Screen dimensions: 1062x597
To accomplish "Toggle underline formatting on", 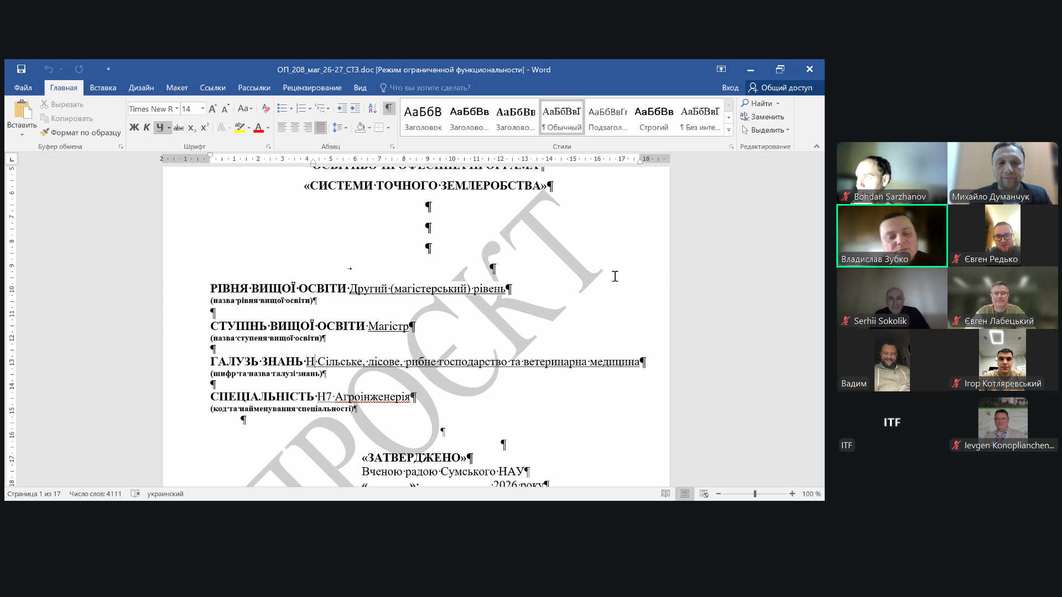I will click(x=159, y=128).
